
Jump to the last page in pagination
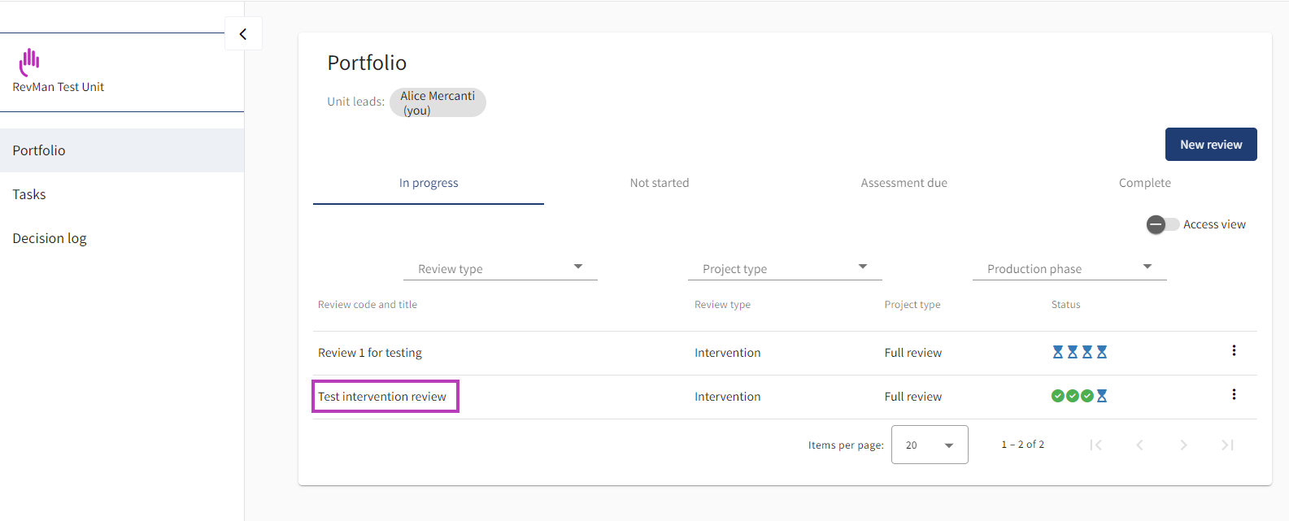pyautogui.click(x=1227, y=445)
